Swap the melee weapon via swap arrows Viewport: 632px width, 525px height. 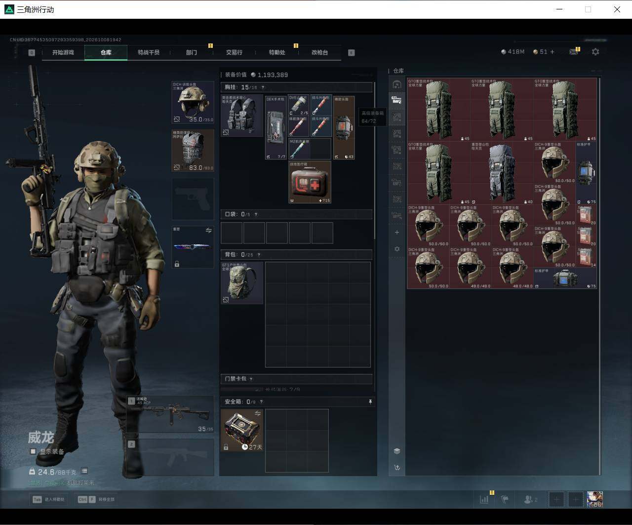tap(208, 231)
